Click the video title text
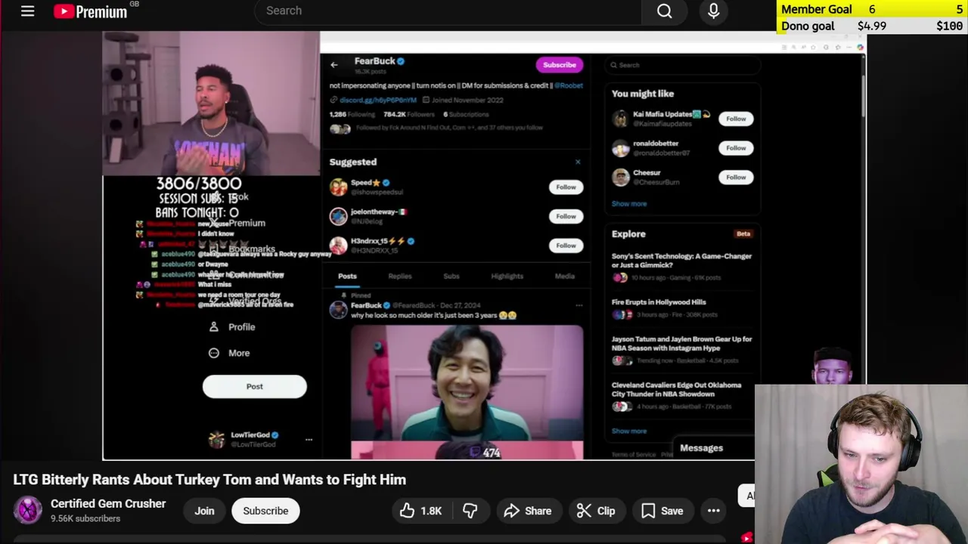Image resolution: width=968 pixels, height=544 pixels. (209, 480)
